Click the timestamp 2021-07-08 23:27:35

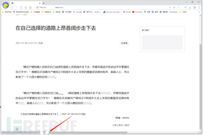click(26, 43)
